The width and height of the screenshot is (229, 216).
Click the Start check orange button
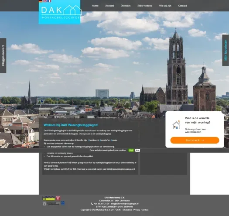coord(195,141)
